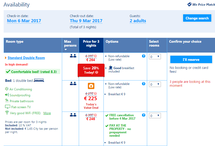The width and height of the screenshot is (215, 146).
Task: Click info icon on Save 20% Today badge
Action: point(97,72)
